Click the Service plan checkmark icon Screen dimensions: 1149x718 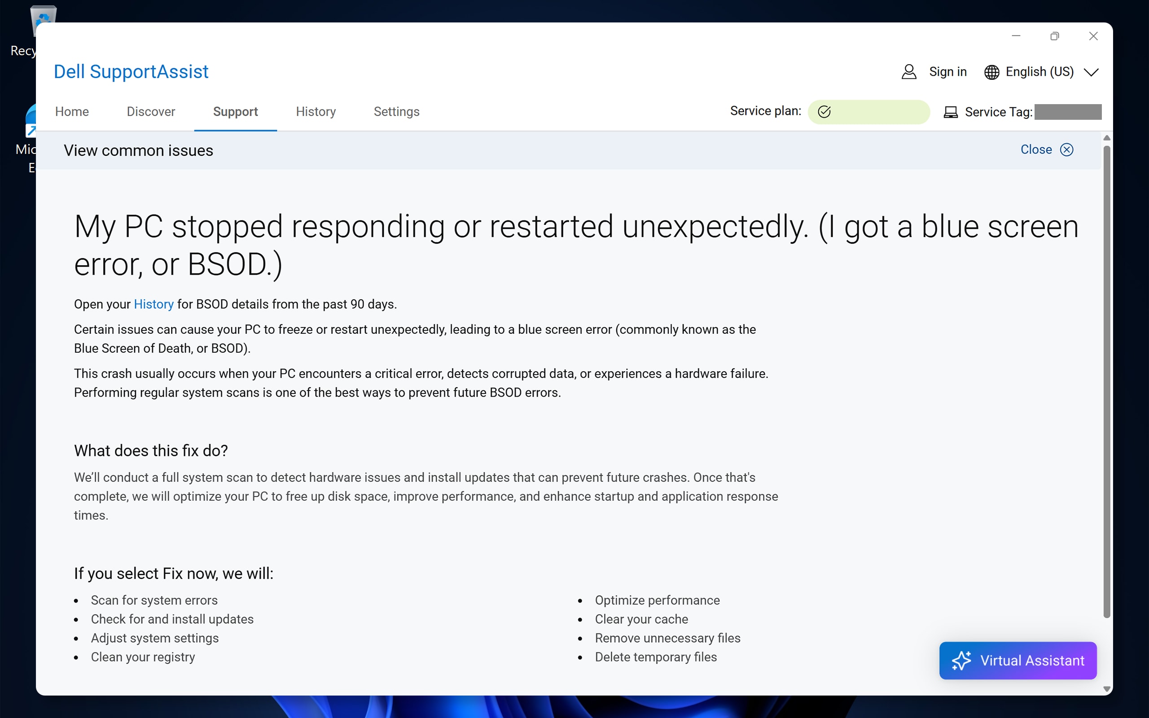pyautogui.click(x=824, y=112)
